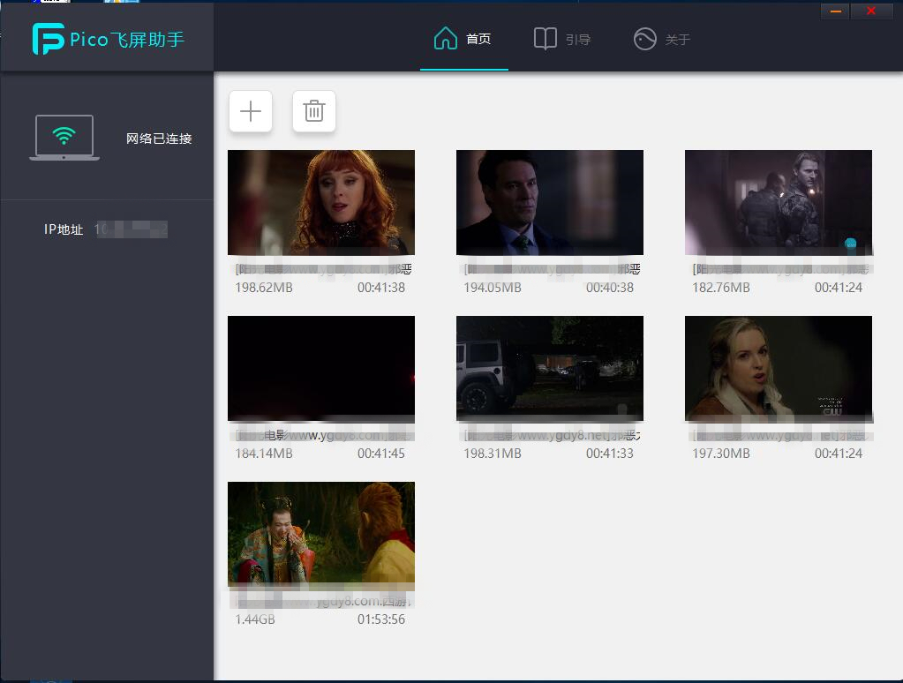This screenshot has height=683, width=903.
Task: Minimize the Pico window
Action: [x=836, y=11]
